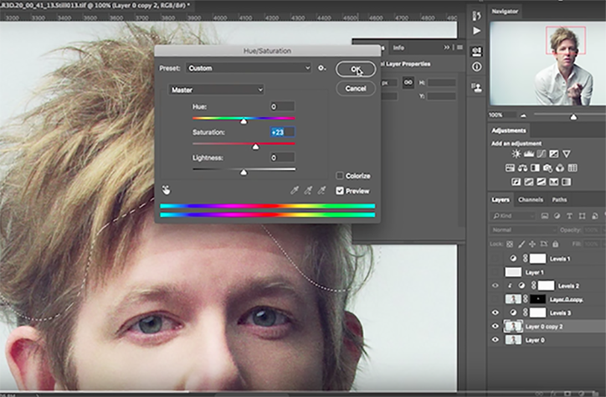Cancel the Hue/Saturation dialog
Viewport: 606px width, 397px height.
(x=356, y=89)
